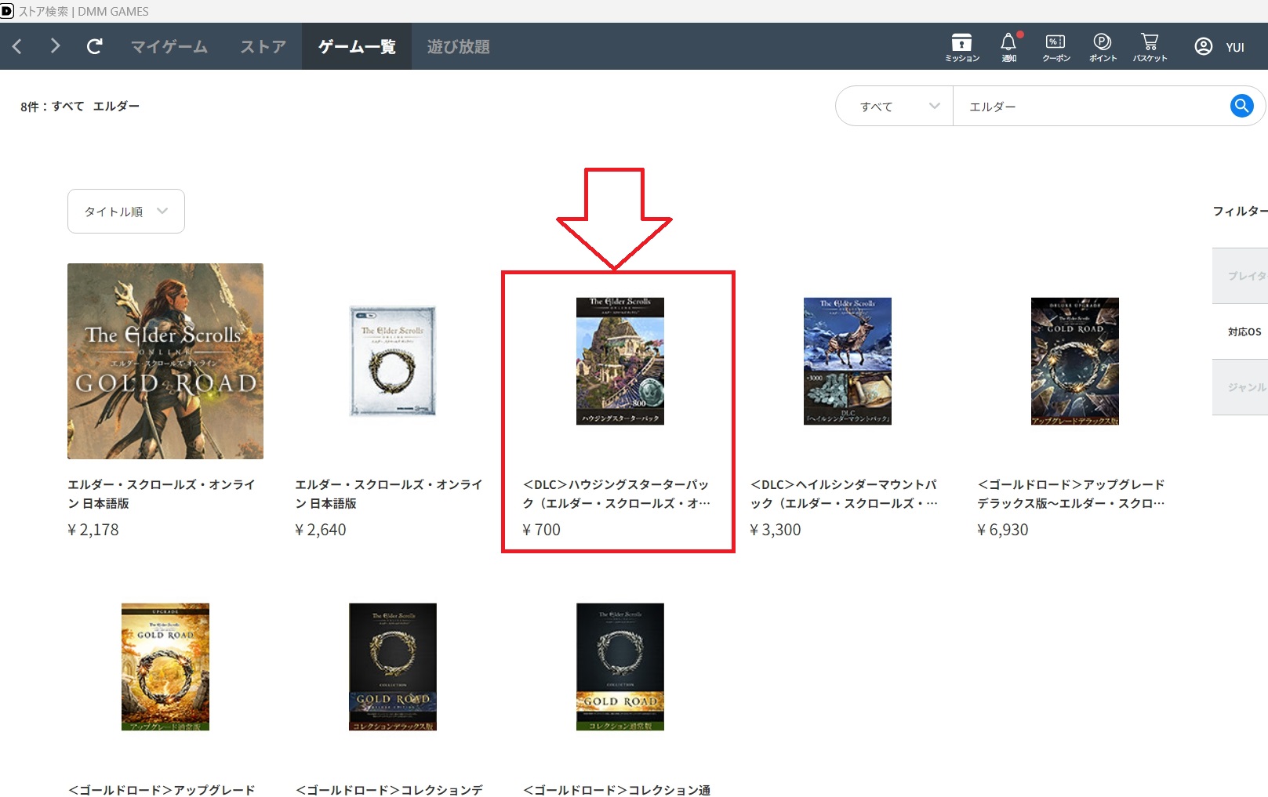This screenshot has height=797, width=1268.
Task: Open the <DLC>ヘイルシンダーマウントパック title link
Action: tap(844, 494)
